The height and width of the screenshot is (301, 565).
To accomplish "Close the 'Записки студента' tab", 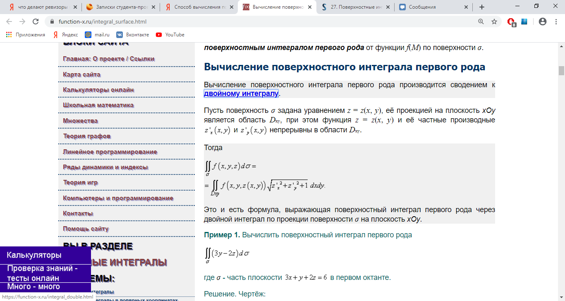I will (153, 7).
